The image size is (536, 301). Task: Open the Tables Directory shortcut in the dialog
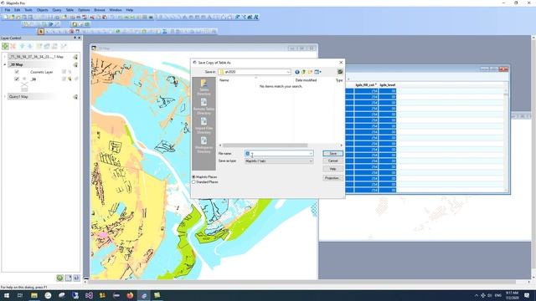pyautogui.click(x=204, y=87)
